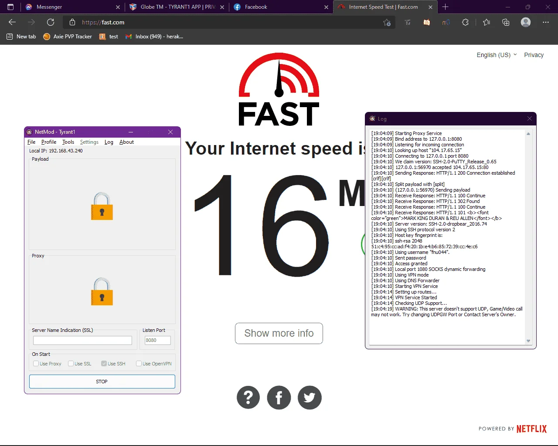Open the Gmail Inbox bookmark
Screen dimensions: 558x446
point(154,37)
